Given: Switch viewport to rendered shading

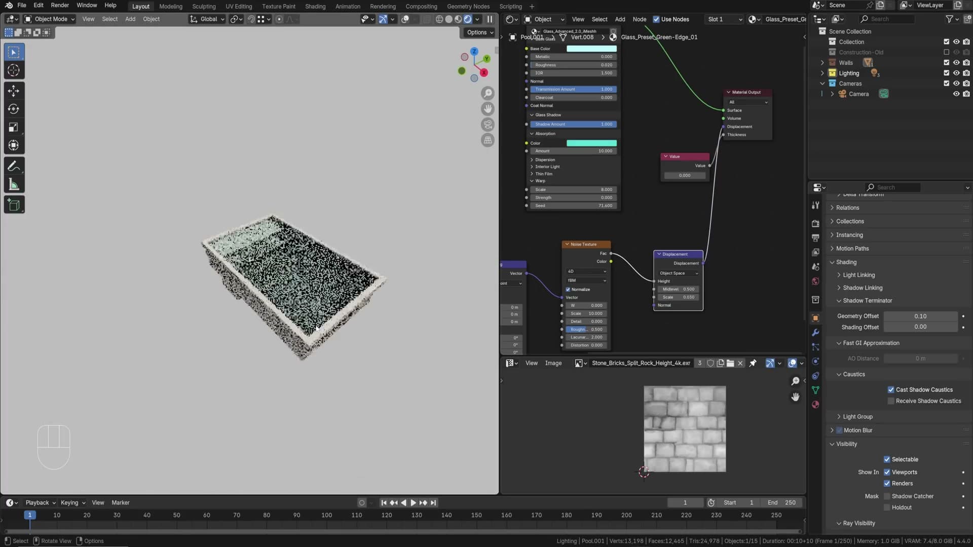Looking at the screenshot, I should (468, 19).
